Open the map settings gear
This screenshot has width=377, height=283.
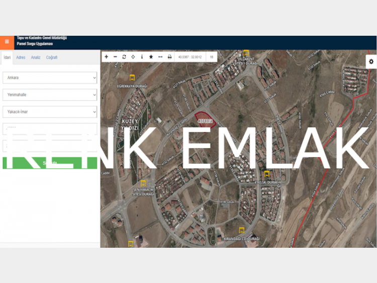[371, 61]
